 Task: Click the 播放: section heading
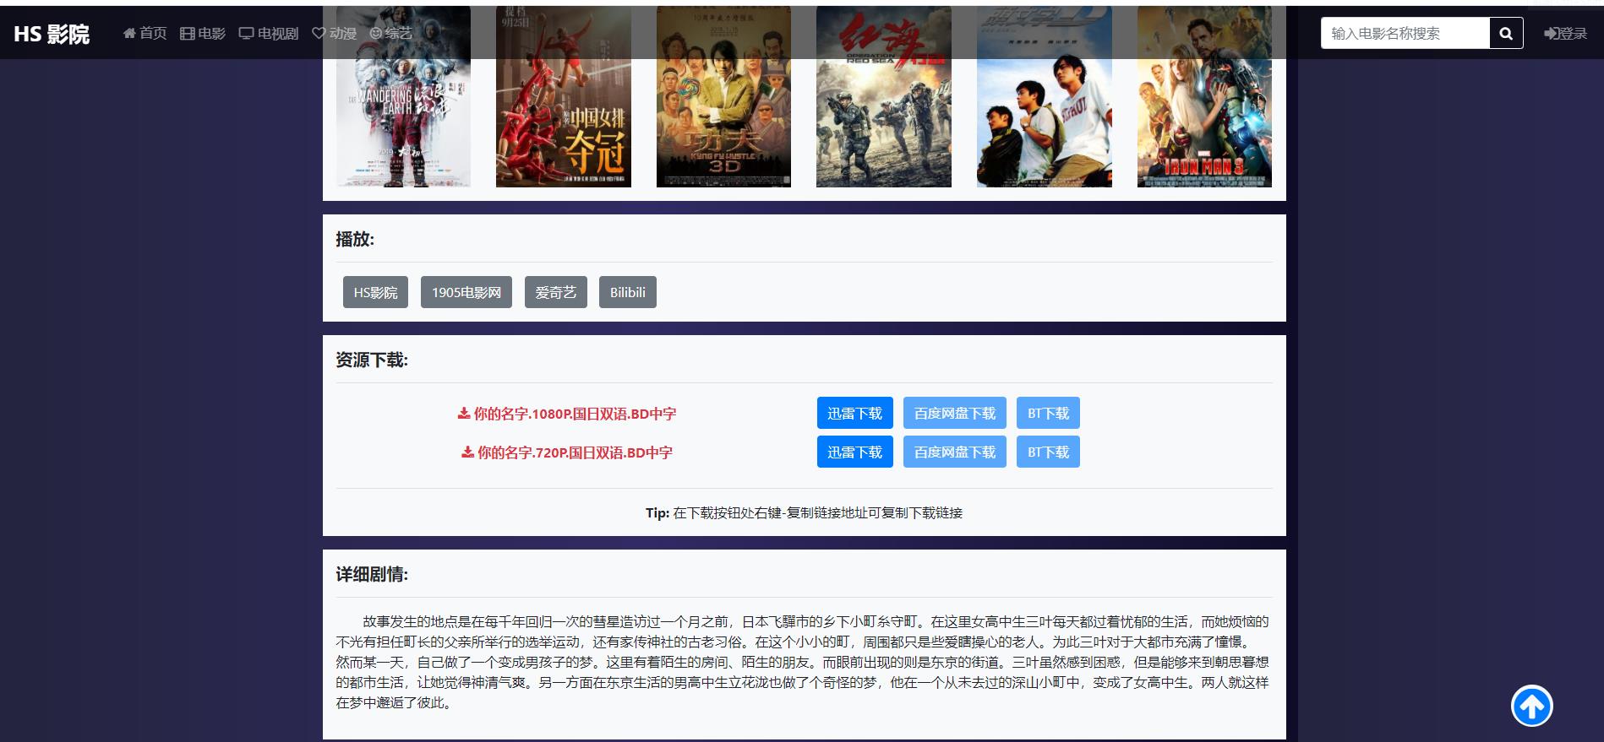click(355, 239)
